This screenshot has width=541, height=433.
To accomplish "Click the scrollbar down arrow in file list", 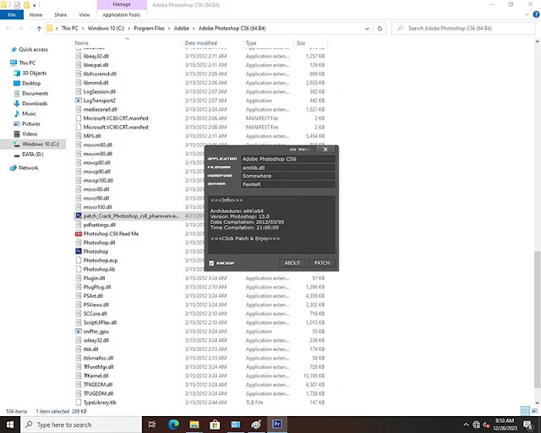I will point(538,403).
